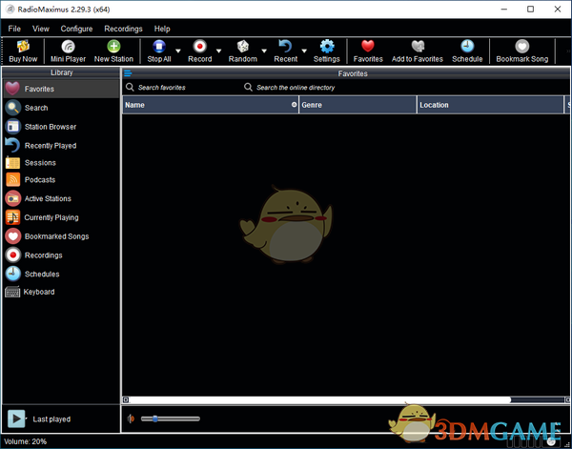Open the Mini Player
The height and width of the screenshot is (449, 572).
pos(68,51)
